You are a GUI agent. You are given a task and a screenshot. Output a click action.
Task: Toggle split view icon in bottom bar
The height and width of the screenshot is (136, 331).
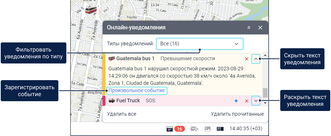click(220, 129)
